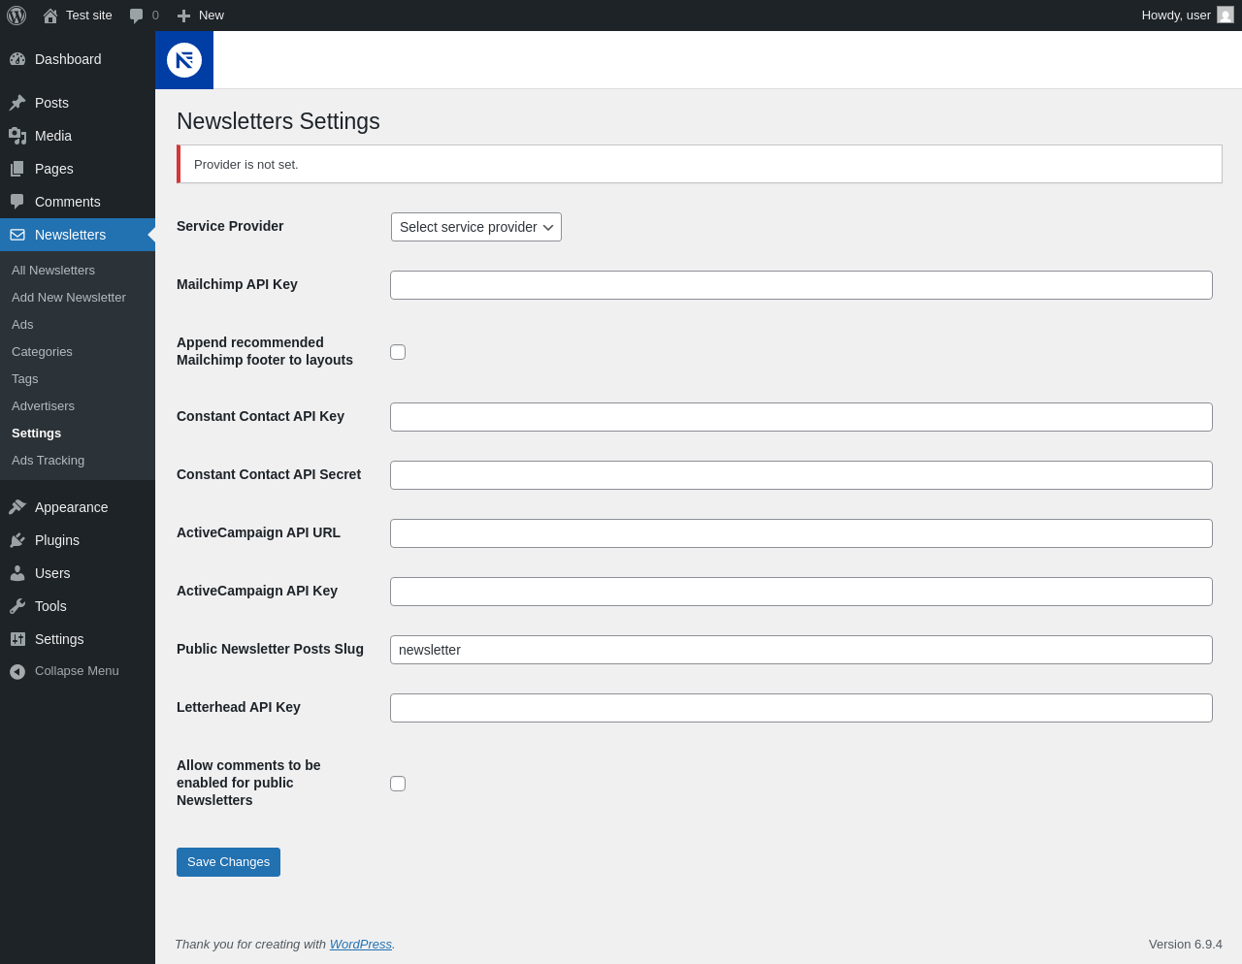Screen dimensions: 1242x964
Task: Open the user avatar next to Howdy
Action: coord(1226,15)
